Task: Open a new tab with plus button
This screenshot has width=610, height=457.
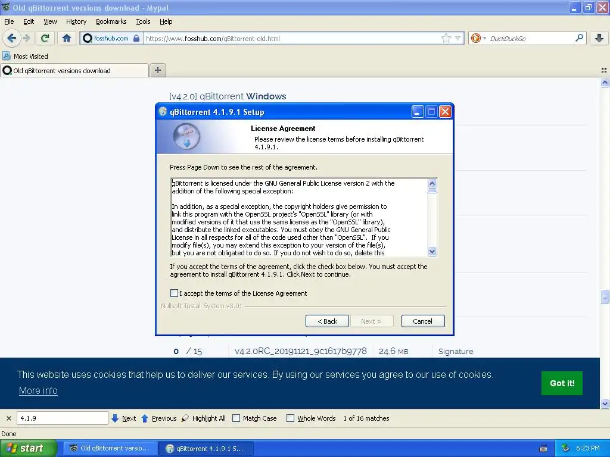Action: (157, 70)
